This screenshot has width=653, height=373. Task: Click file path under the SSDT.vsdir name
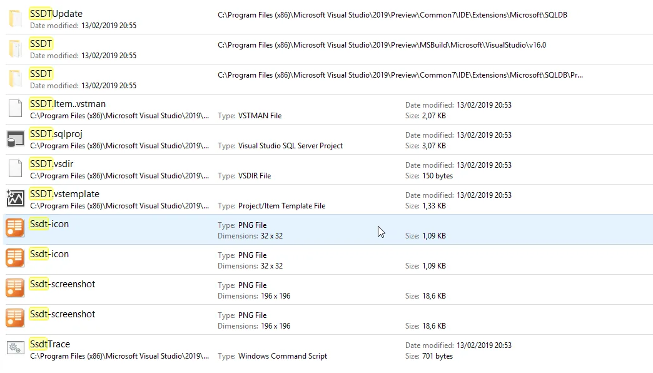click(x=119, y=176)
